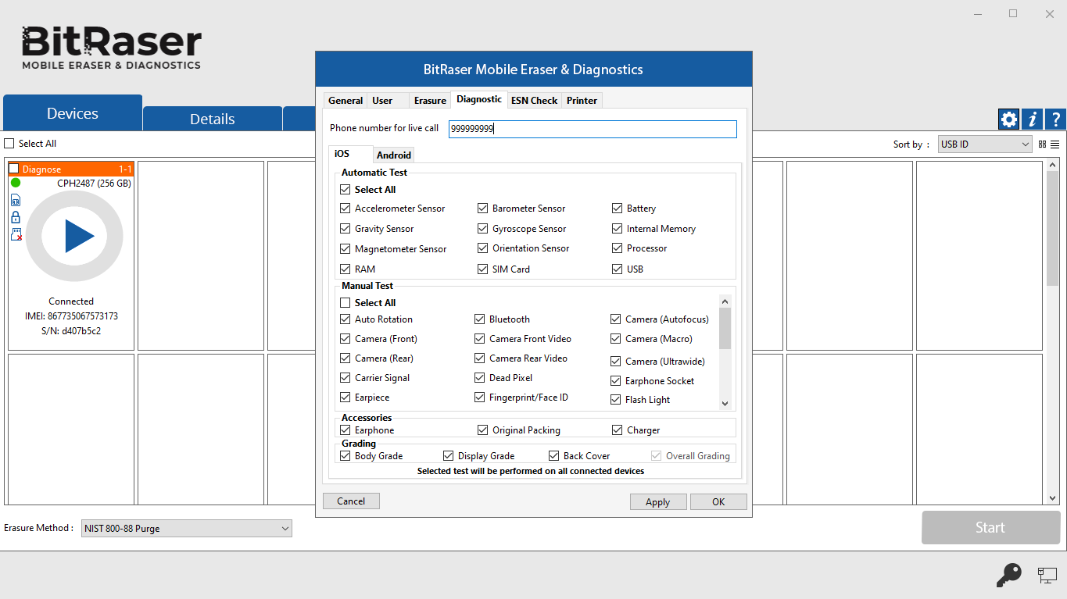The width and height of the screenshot is (1067, 599).
Task: Click the network computer icon
Action: (x=1047, y=576)
